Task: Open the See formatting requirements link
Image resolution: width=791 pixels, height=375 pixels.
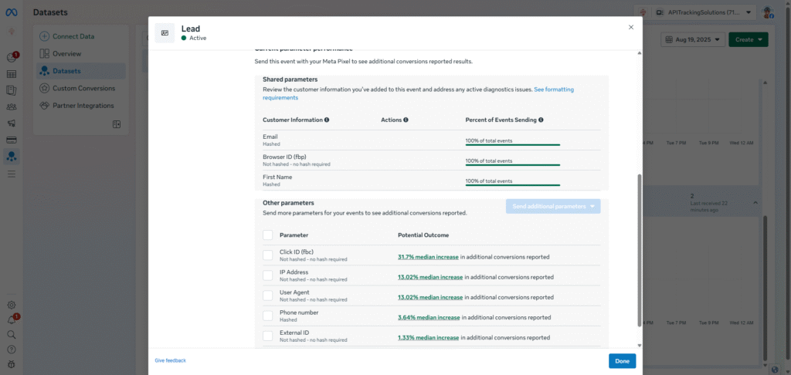Action: [553, 90]
